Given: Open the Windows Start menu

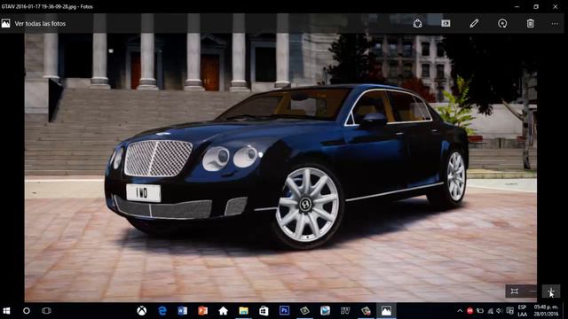Looking at the screenshot, I should click(x=6, y=311).
